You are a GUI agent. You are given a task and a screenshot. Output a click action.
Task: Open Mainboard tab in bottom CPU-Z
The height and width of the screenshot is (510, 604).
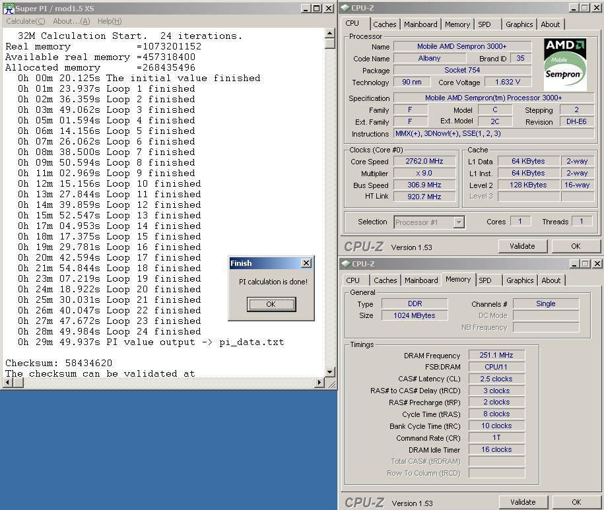coord(421,280)
